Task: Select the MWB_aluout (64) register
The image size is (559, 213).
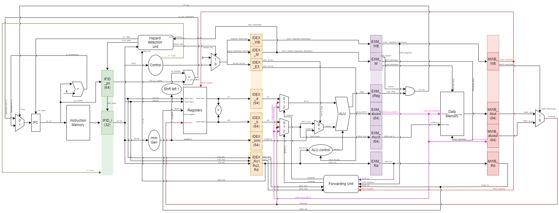Action: pyautogui.click(x=493, y=136)
